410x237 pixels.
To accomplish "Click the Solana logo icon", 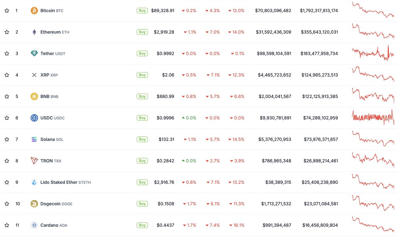I will coord(34,139).
